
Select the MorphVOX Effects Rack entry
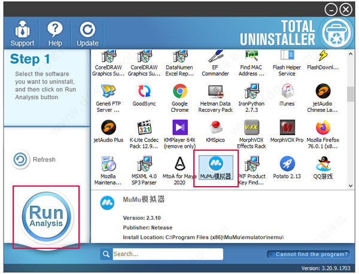(251, 135)
